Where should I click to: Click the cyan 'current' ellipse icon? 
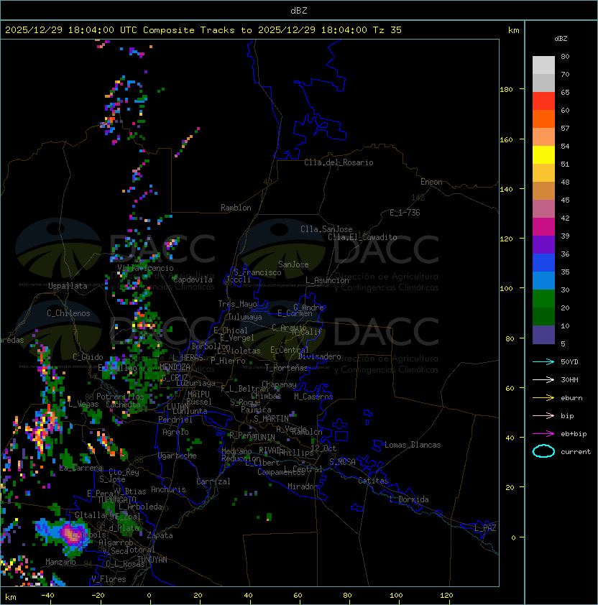click(543, 451)
